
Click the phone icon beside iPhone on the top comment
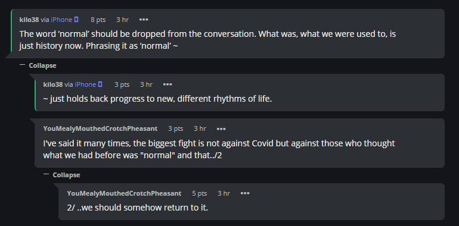pos(76,20)
